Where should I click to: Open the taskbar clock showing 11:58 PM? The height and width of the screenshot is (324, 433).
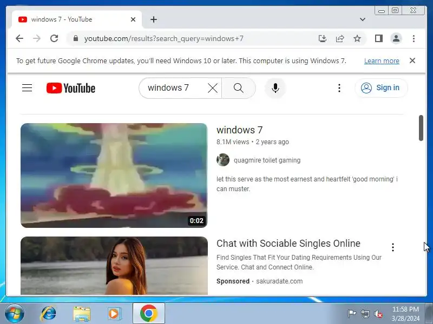[x=405, y=314]
